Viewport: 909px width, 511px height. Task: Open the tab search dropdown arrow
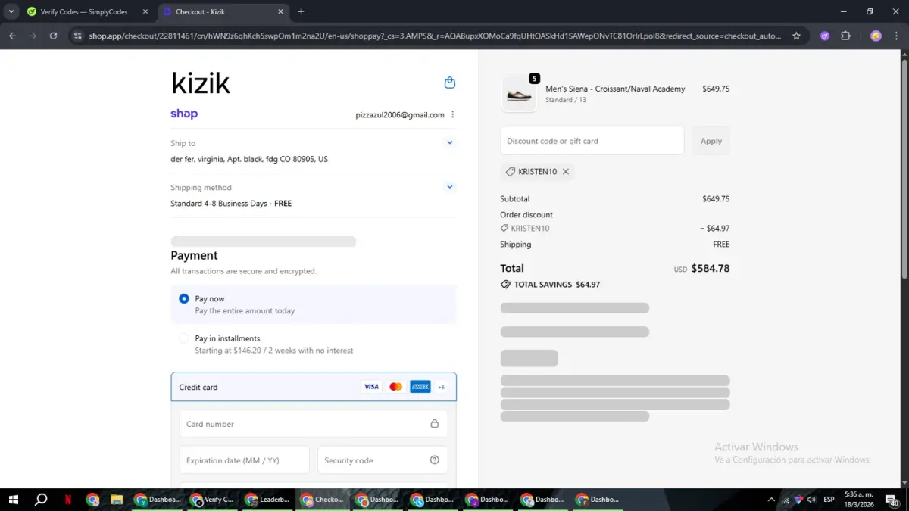point(11,11)
